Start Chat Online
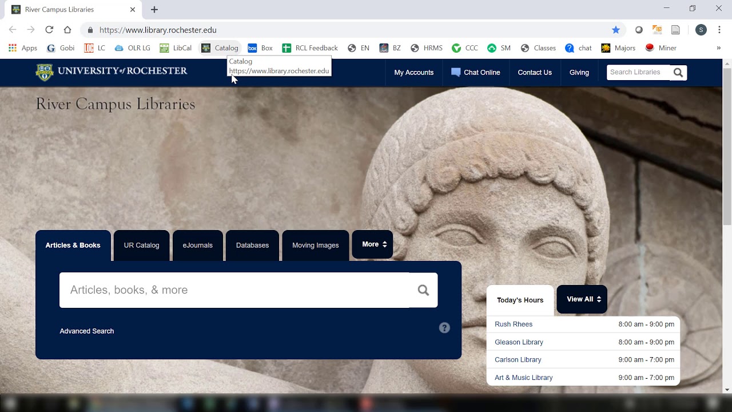 point(476,73)
